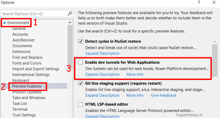This screenshot has height=118, width=220.
Task: Select Preview Features in the tree
Action: 27,86
